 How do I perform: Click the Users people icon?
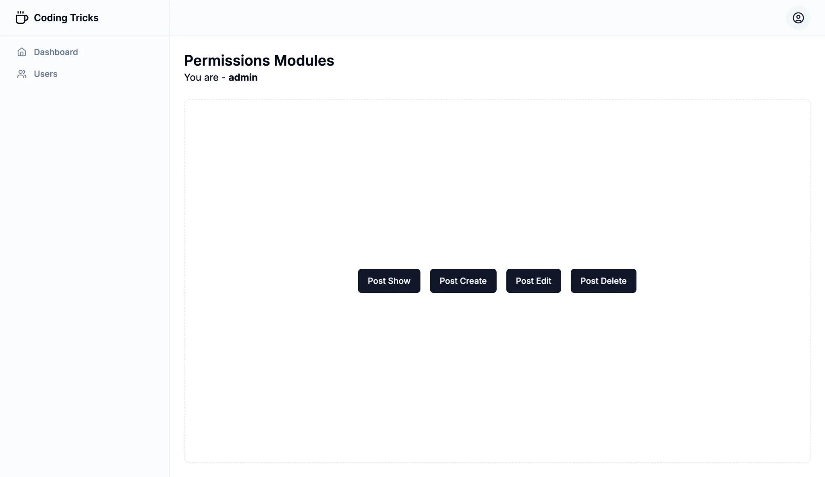coord(21,74)
